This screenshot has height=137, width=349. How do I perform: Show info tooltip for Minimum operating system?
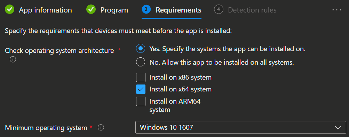coord(101,128)
